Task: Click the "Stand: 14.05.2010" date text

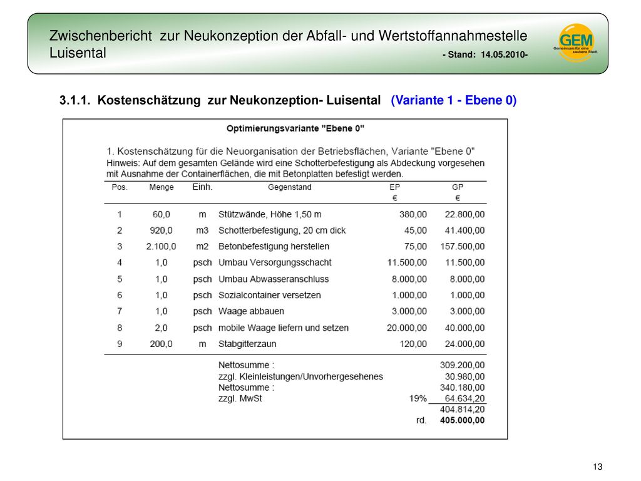Action: point(485,54)
